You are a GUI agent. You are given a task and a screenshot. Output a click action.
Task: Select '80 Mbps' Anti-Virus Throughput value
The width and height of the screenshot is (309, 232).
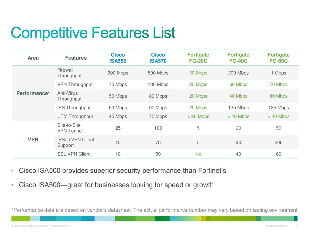(x=158, y=96)
